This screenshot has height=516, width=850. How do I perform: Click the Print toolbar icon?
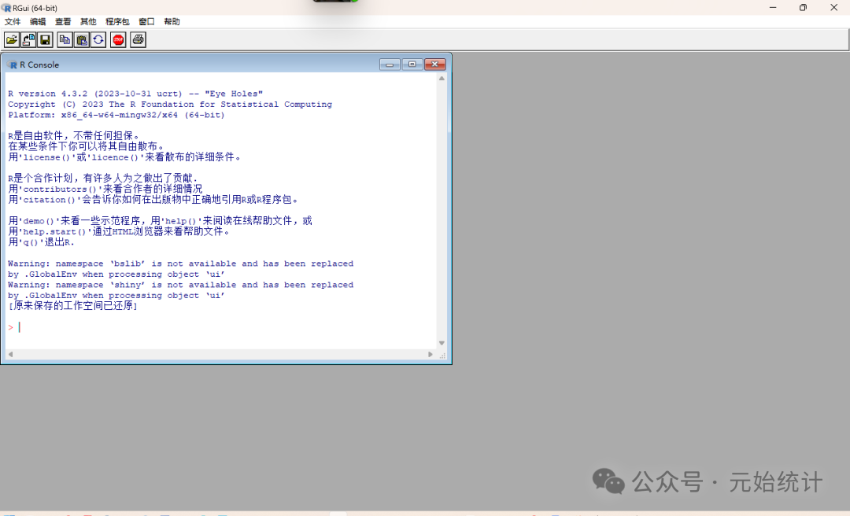[x=139, y=39]
